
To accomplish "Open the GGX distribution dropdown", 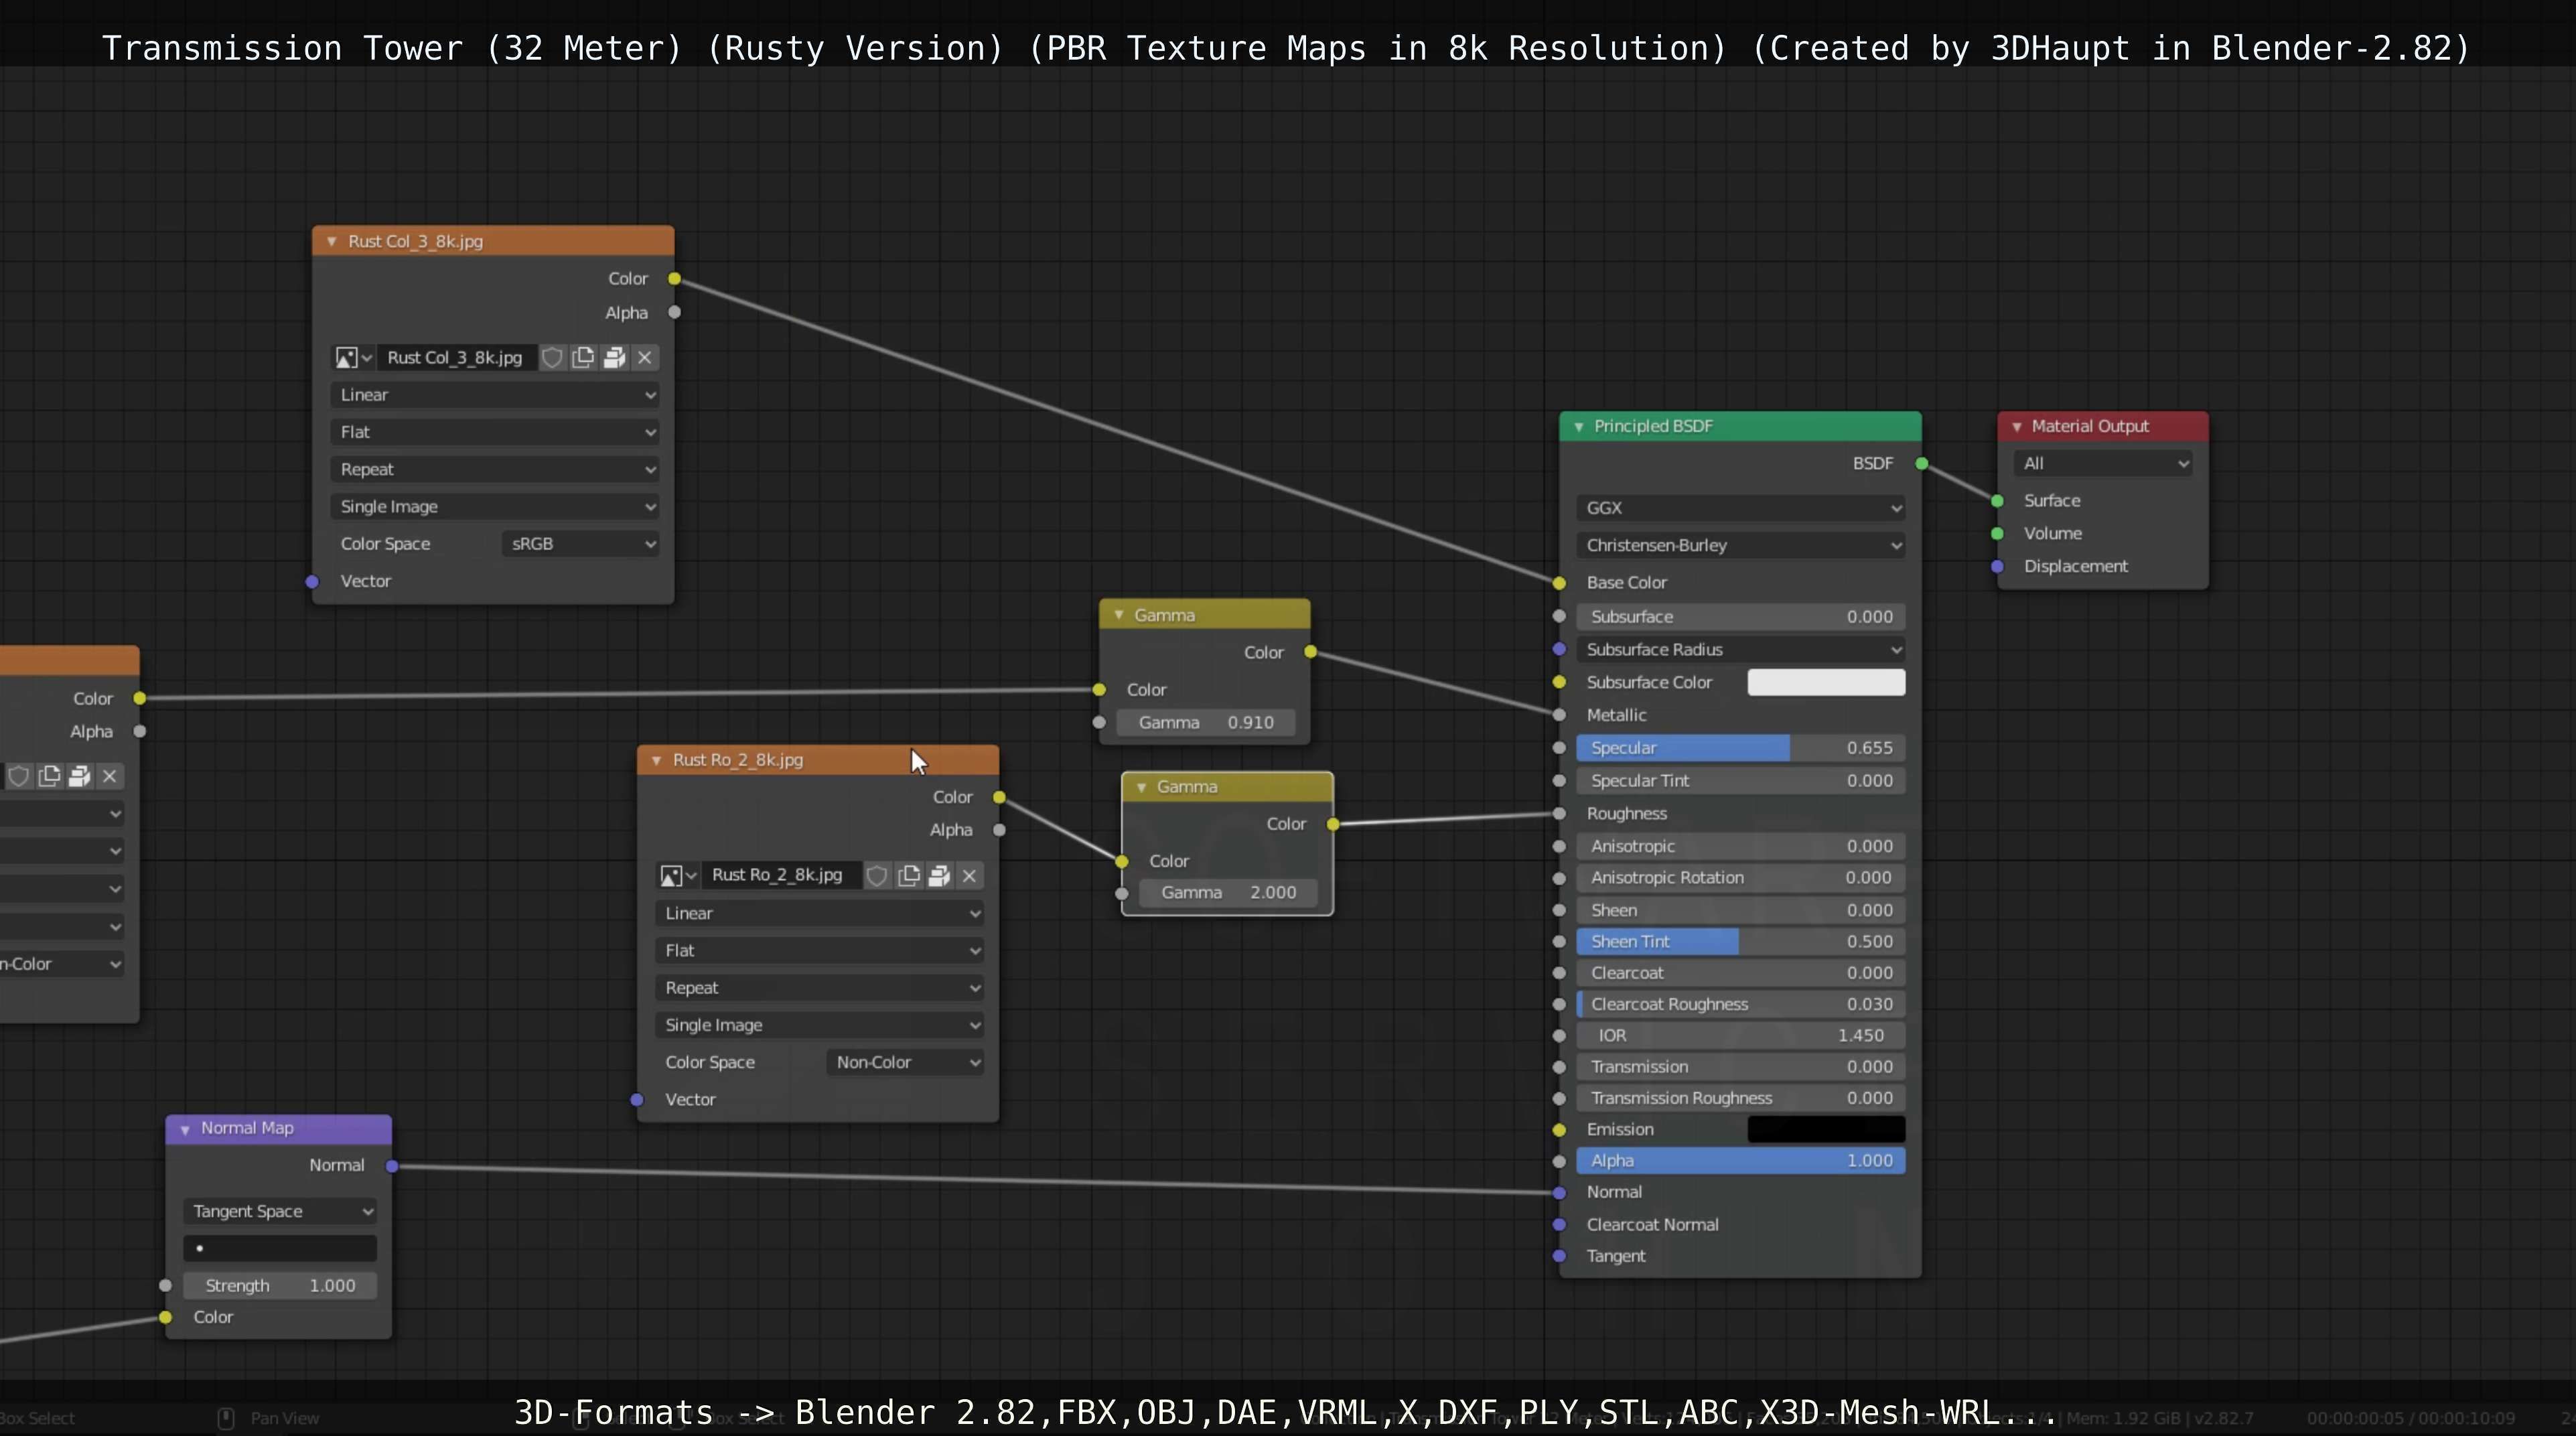I will [1740, 508].
